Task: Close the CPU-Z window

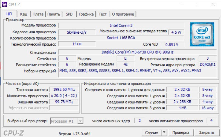Action: 213,4
